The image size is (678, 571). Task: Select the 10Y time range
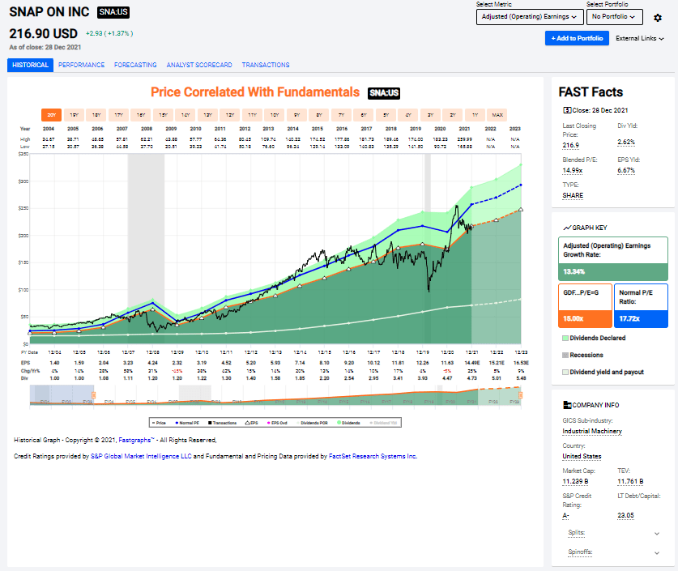click(x=274, y=115)
